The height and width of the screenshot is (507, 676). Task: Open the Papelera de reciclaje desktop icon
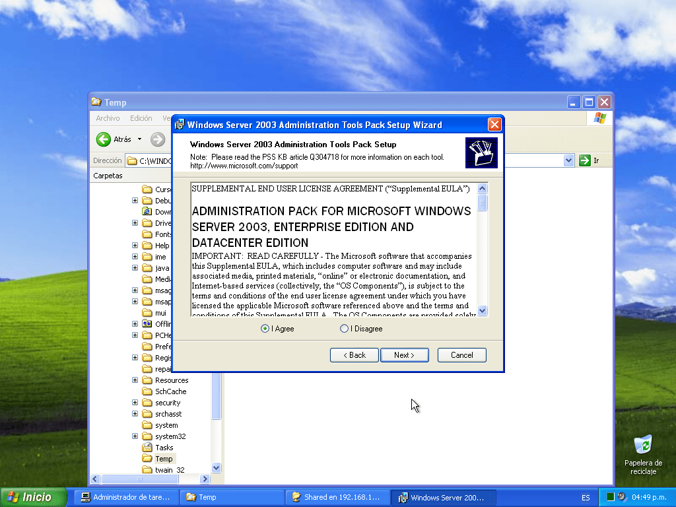642,445
